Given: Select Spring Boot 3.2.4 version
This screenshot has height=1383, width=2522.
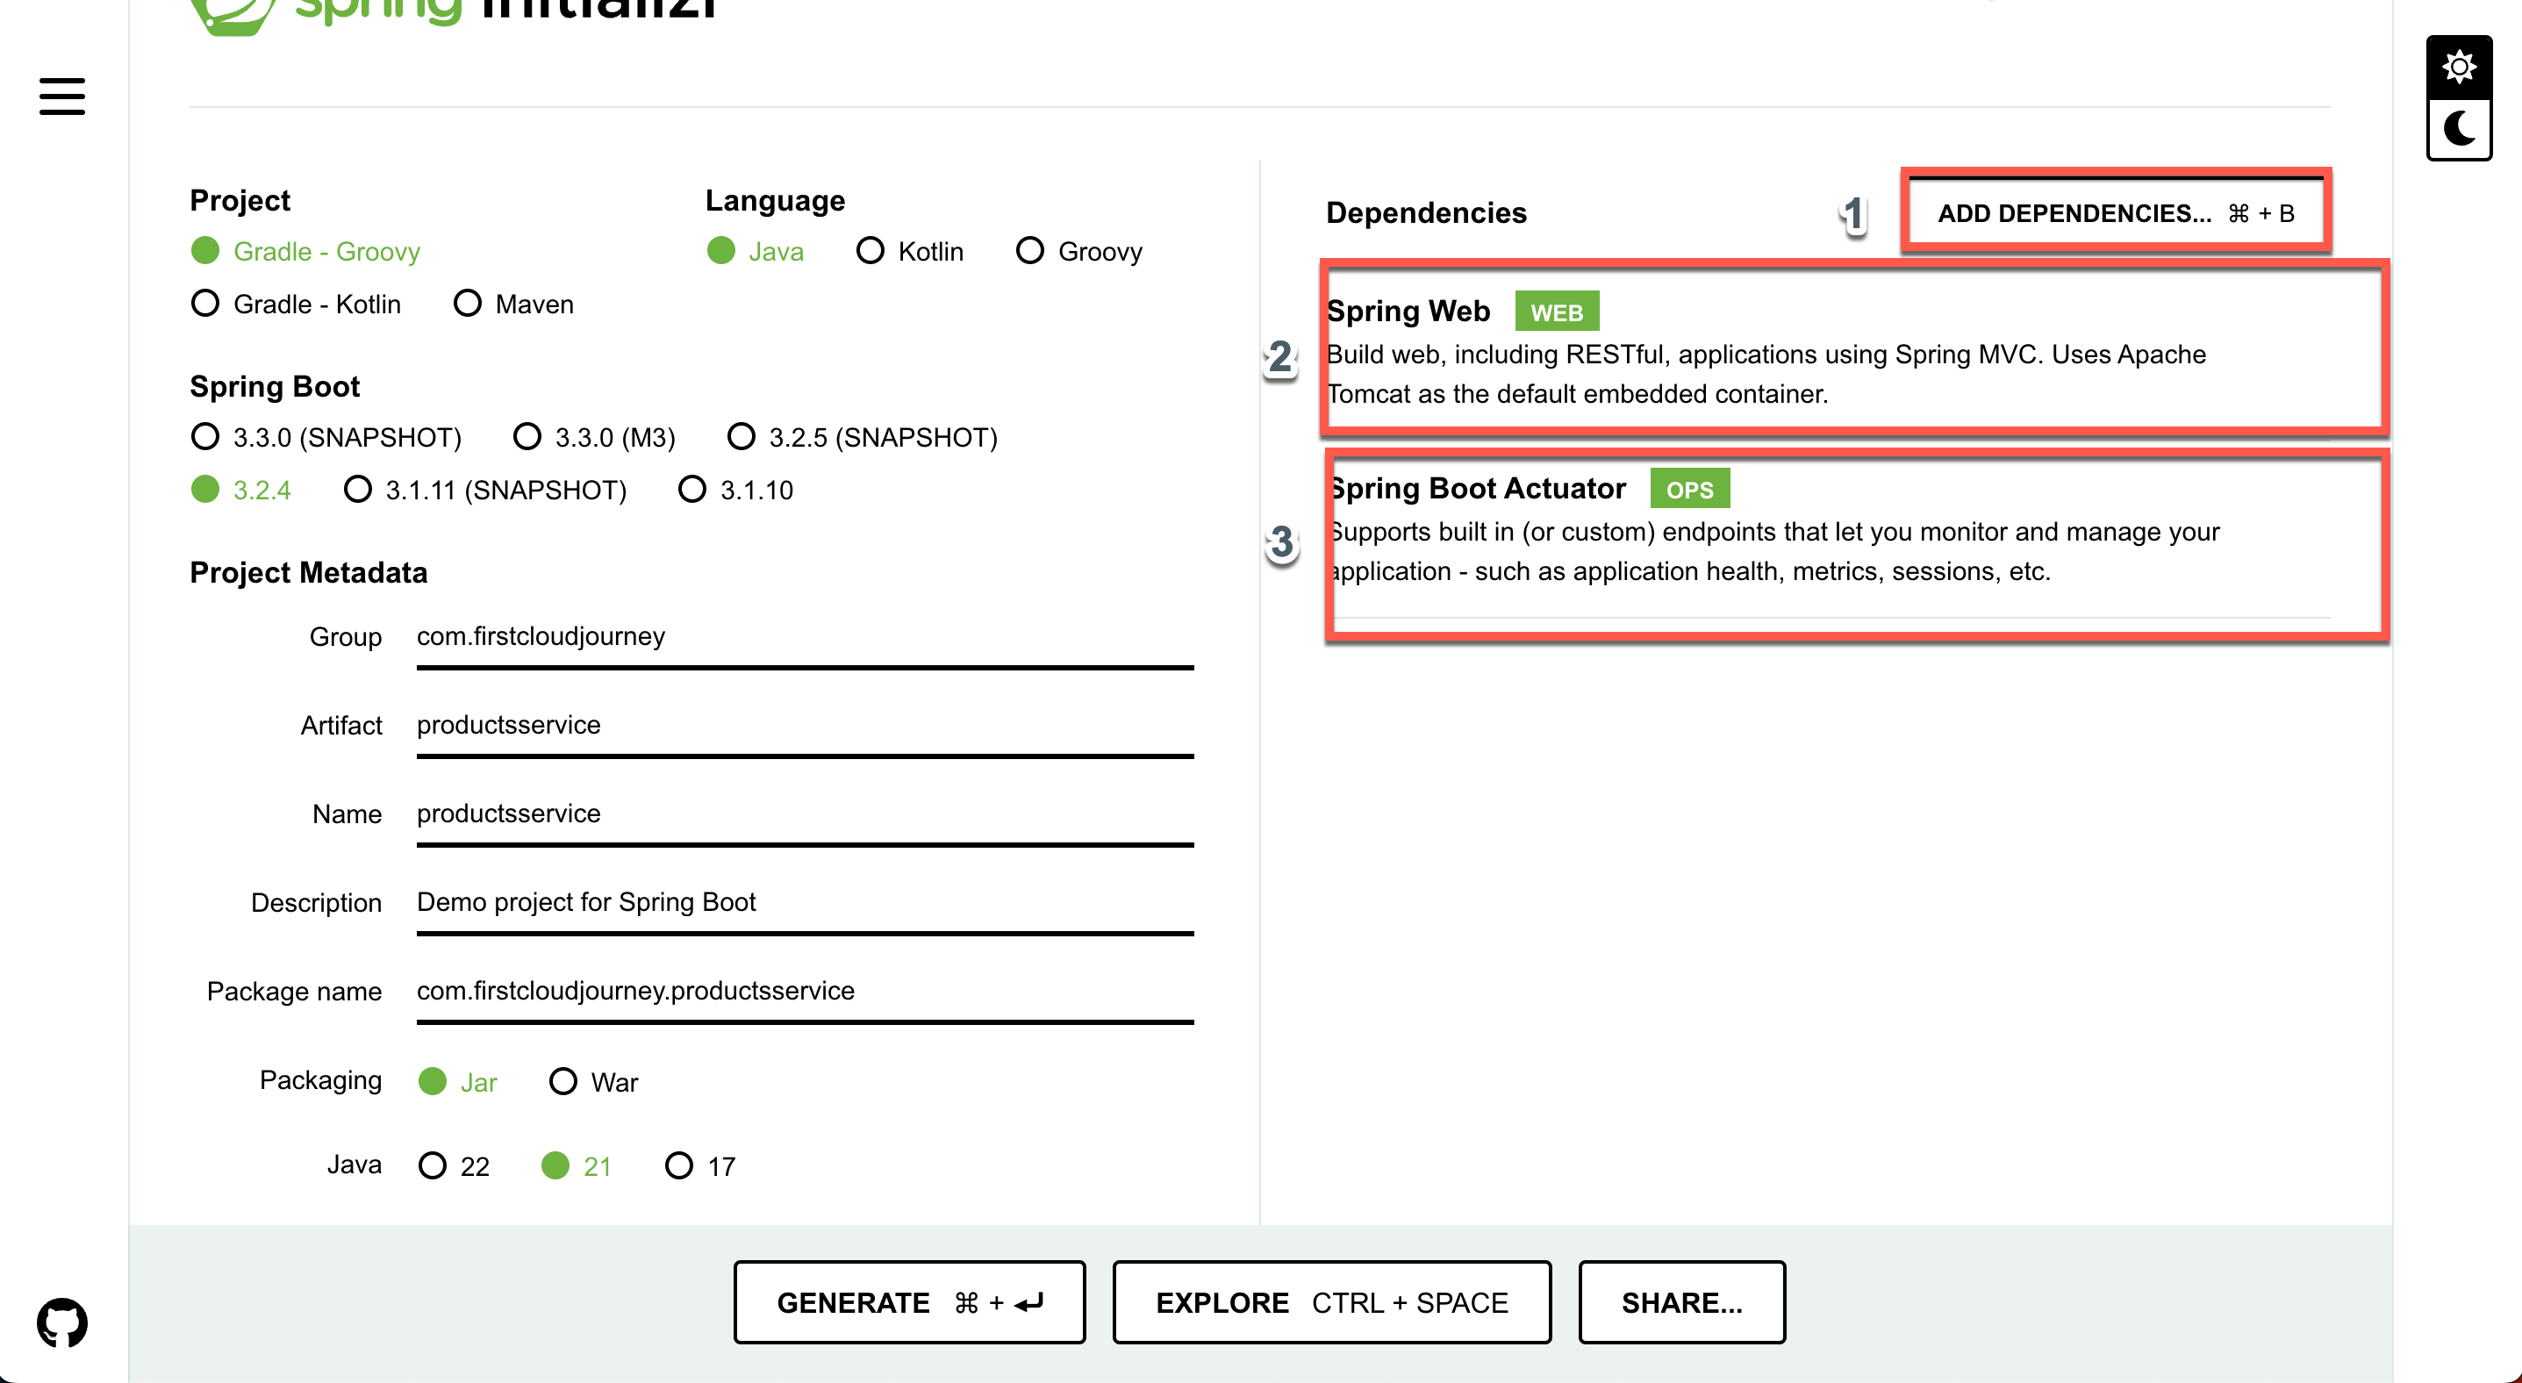Looking at the screenshot, I should click(240, 491).
